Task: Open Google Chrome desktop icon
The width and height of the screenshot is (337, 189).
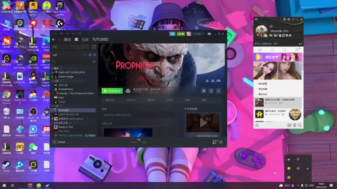Action: click(x=6, y=97)
